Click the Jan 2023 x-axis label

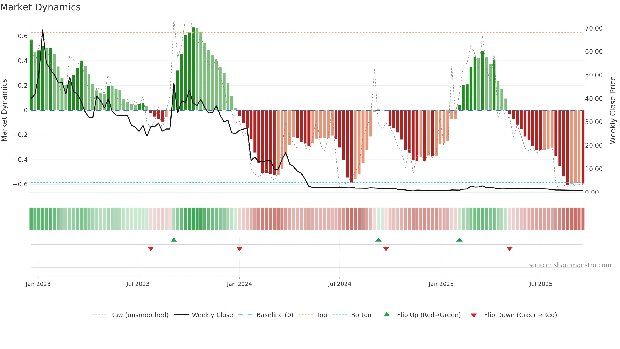pyautogui.click(x=38, y=284)
